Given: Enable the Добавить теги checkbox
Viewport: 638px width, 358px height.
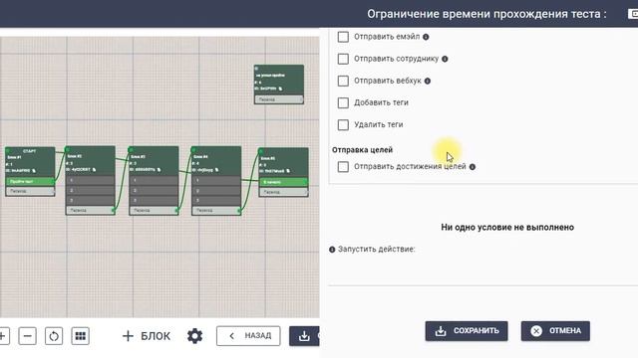Looking at the screenshot, I should tap(343, 102).
